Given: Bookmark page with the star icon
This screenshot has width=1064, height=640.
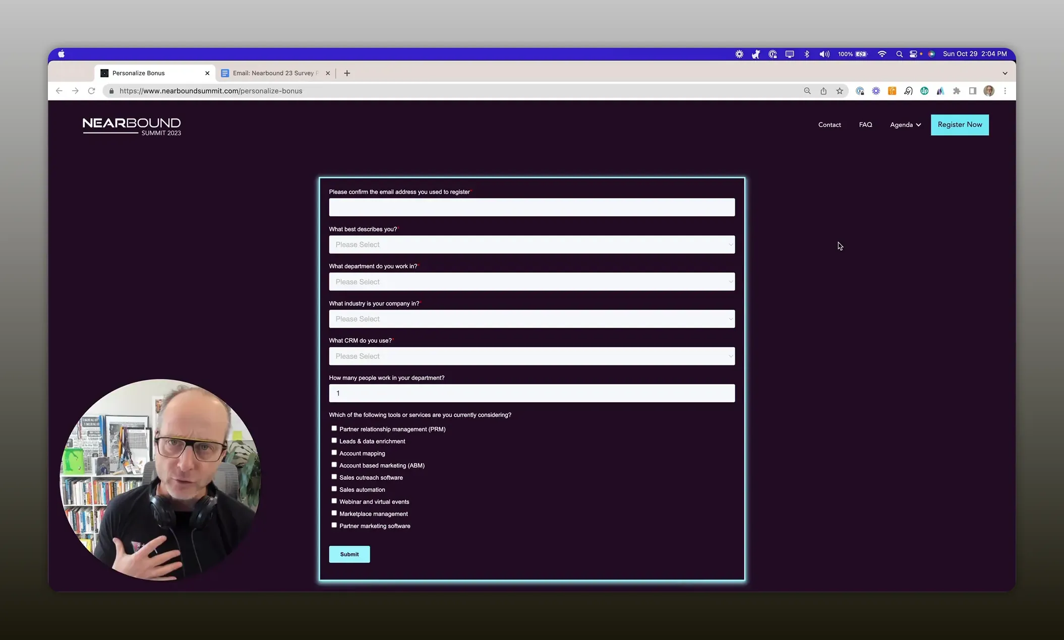Looking at the screenshot, I should (840, 91).
